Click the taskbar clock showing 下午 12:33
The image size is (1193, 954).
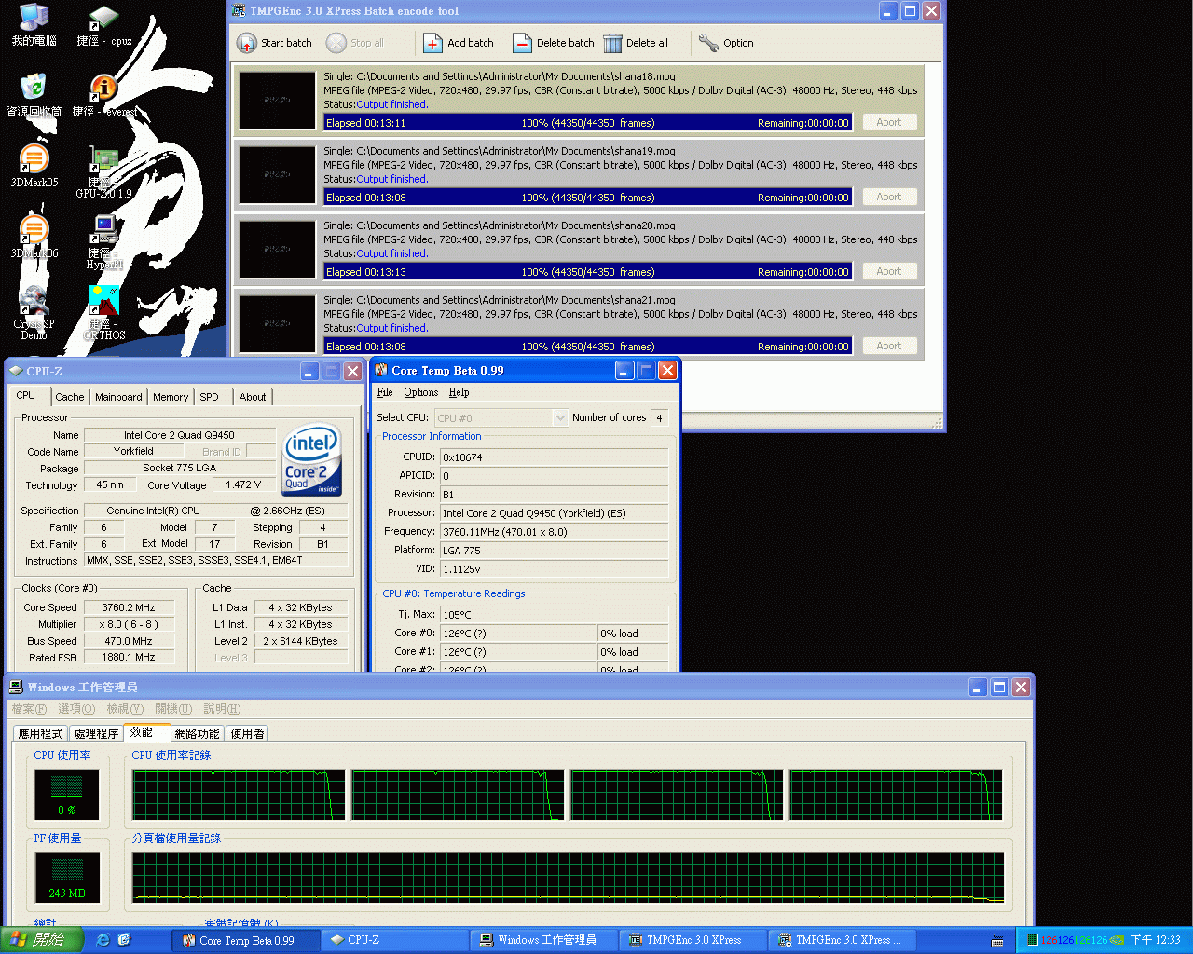point(1156,940)
